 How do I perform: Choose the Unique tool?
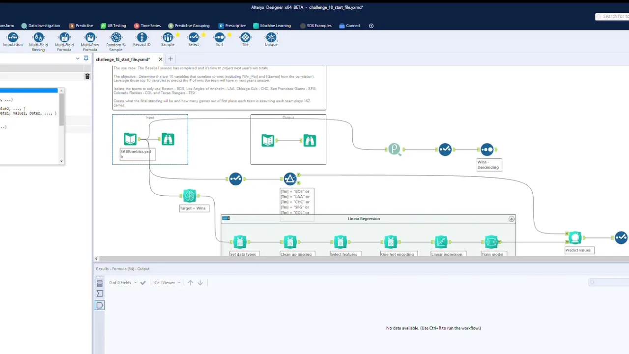pos(271,40)
